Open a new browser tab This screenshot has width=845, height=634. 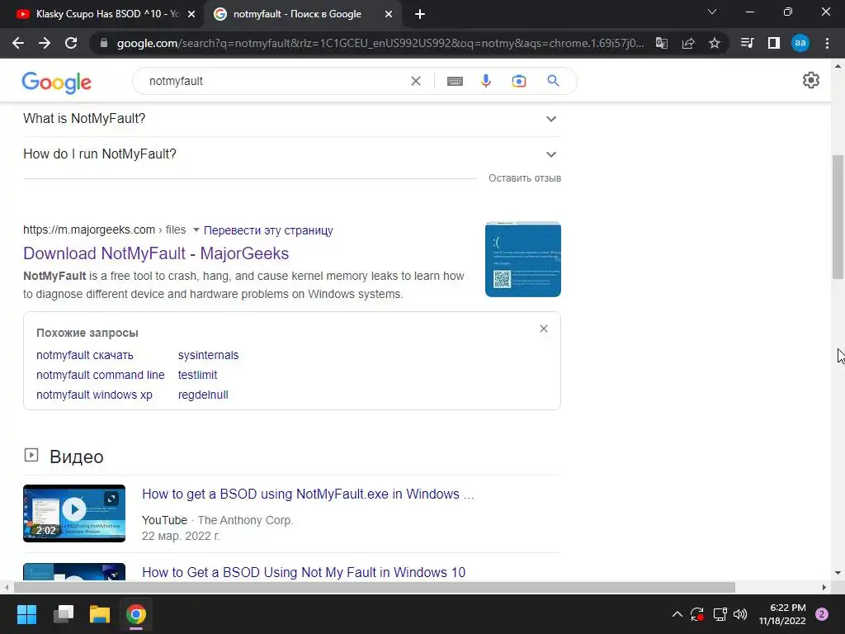pos(420,14)
